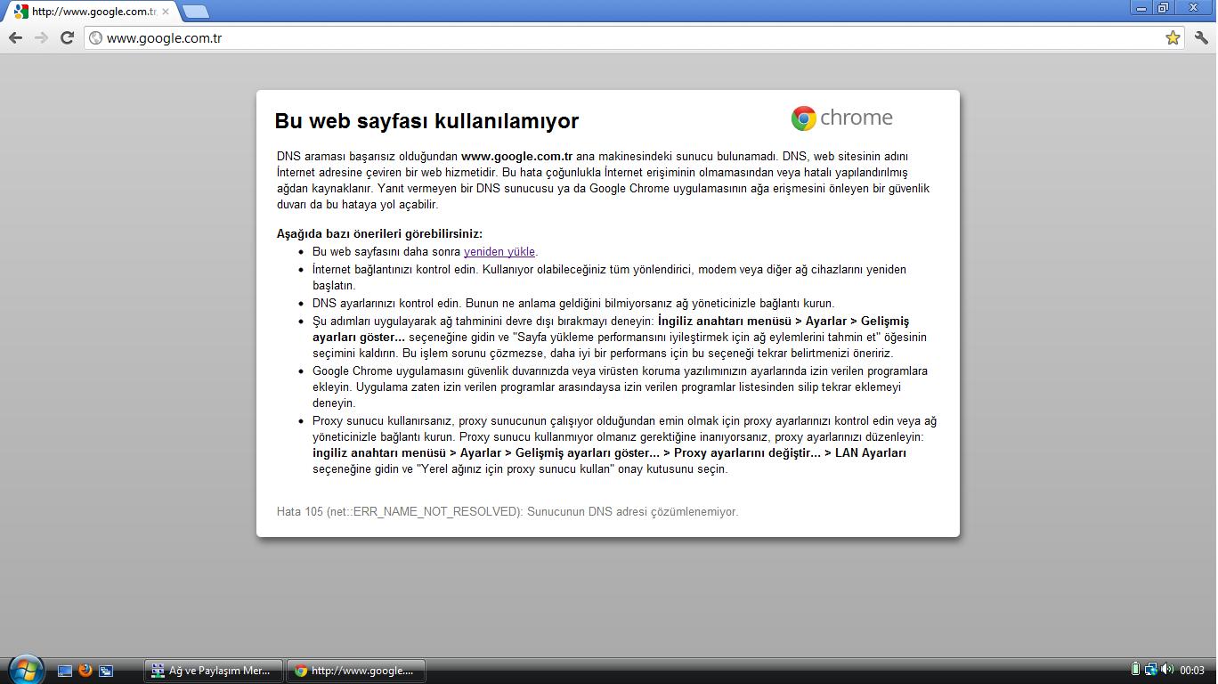Select the http://www.google.com.tr tab
The height and width of the screenshot is (684, 1218).
[x=92, y=12]
